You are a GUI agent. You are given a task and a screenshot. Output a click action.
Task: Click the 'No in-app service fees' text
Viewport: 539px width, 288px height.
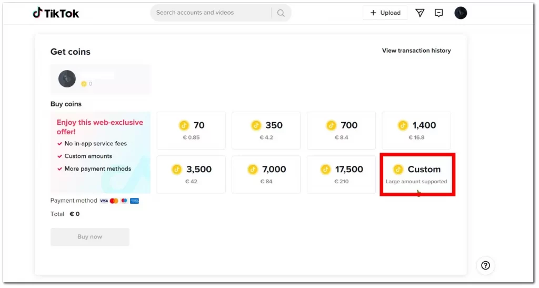coord(96,144)
